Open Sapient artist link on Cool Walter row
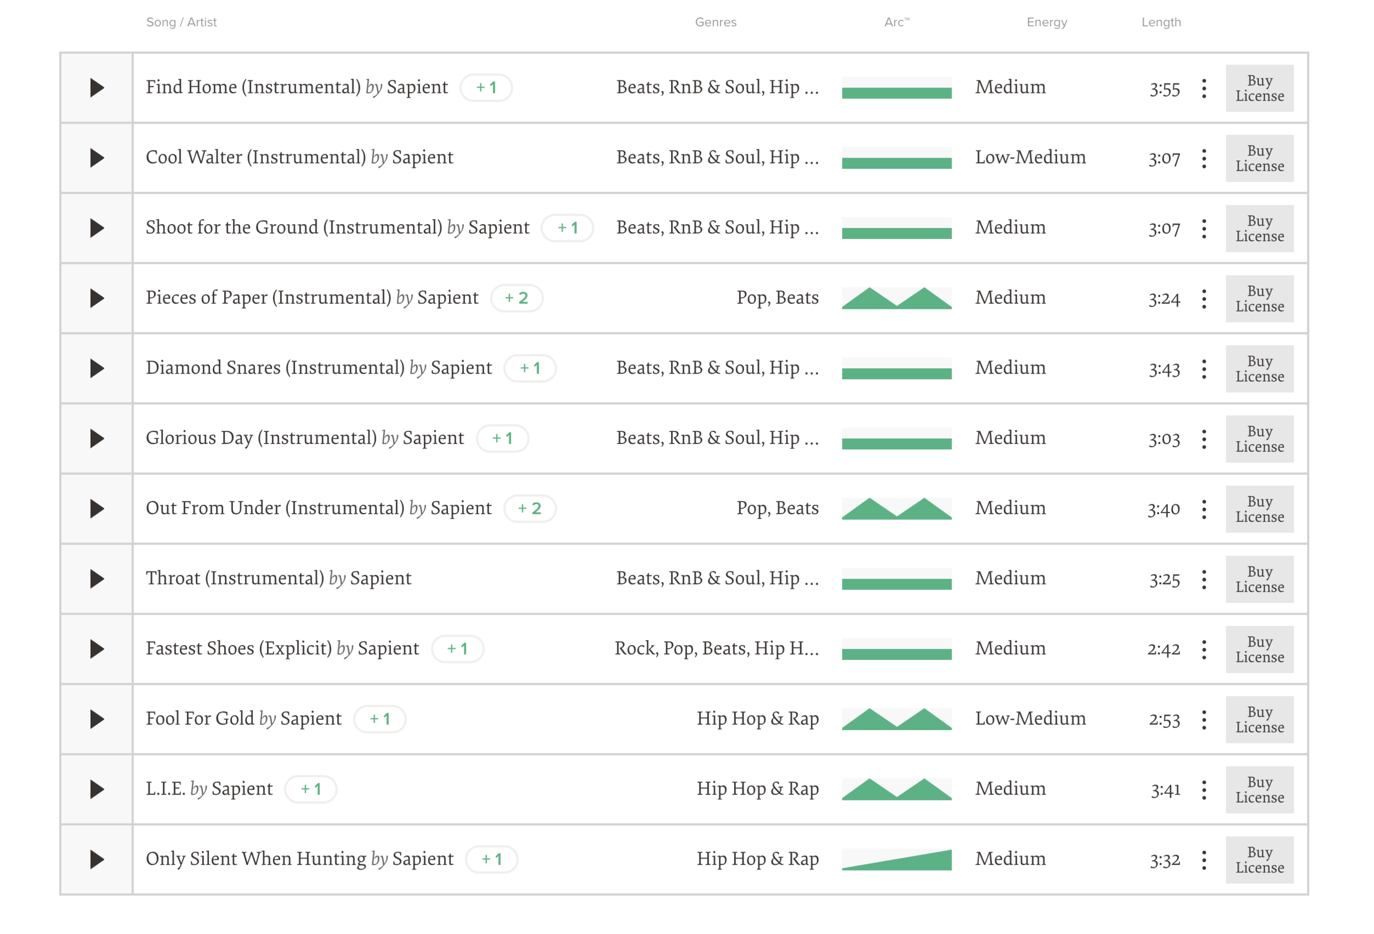 tap(422, 157)
